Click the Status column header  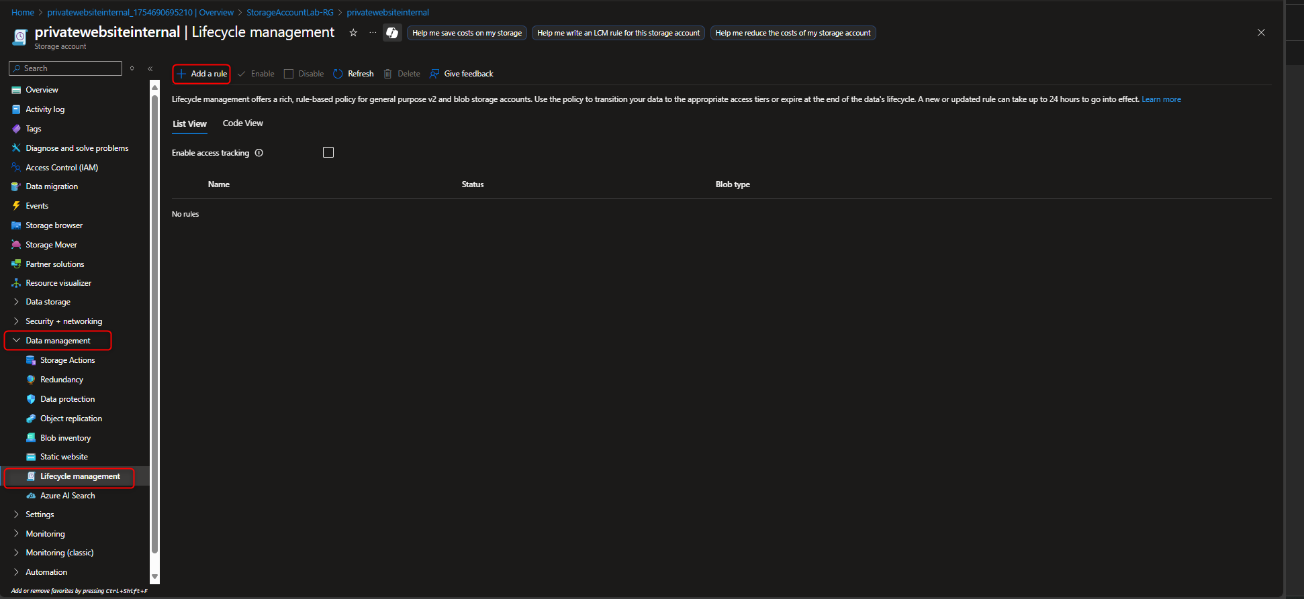coord(473,184)
